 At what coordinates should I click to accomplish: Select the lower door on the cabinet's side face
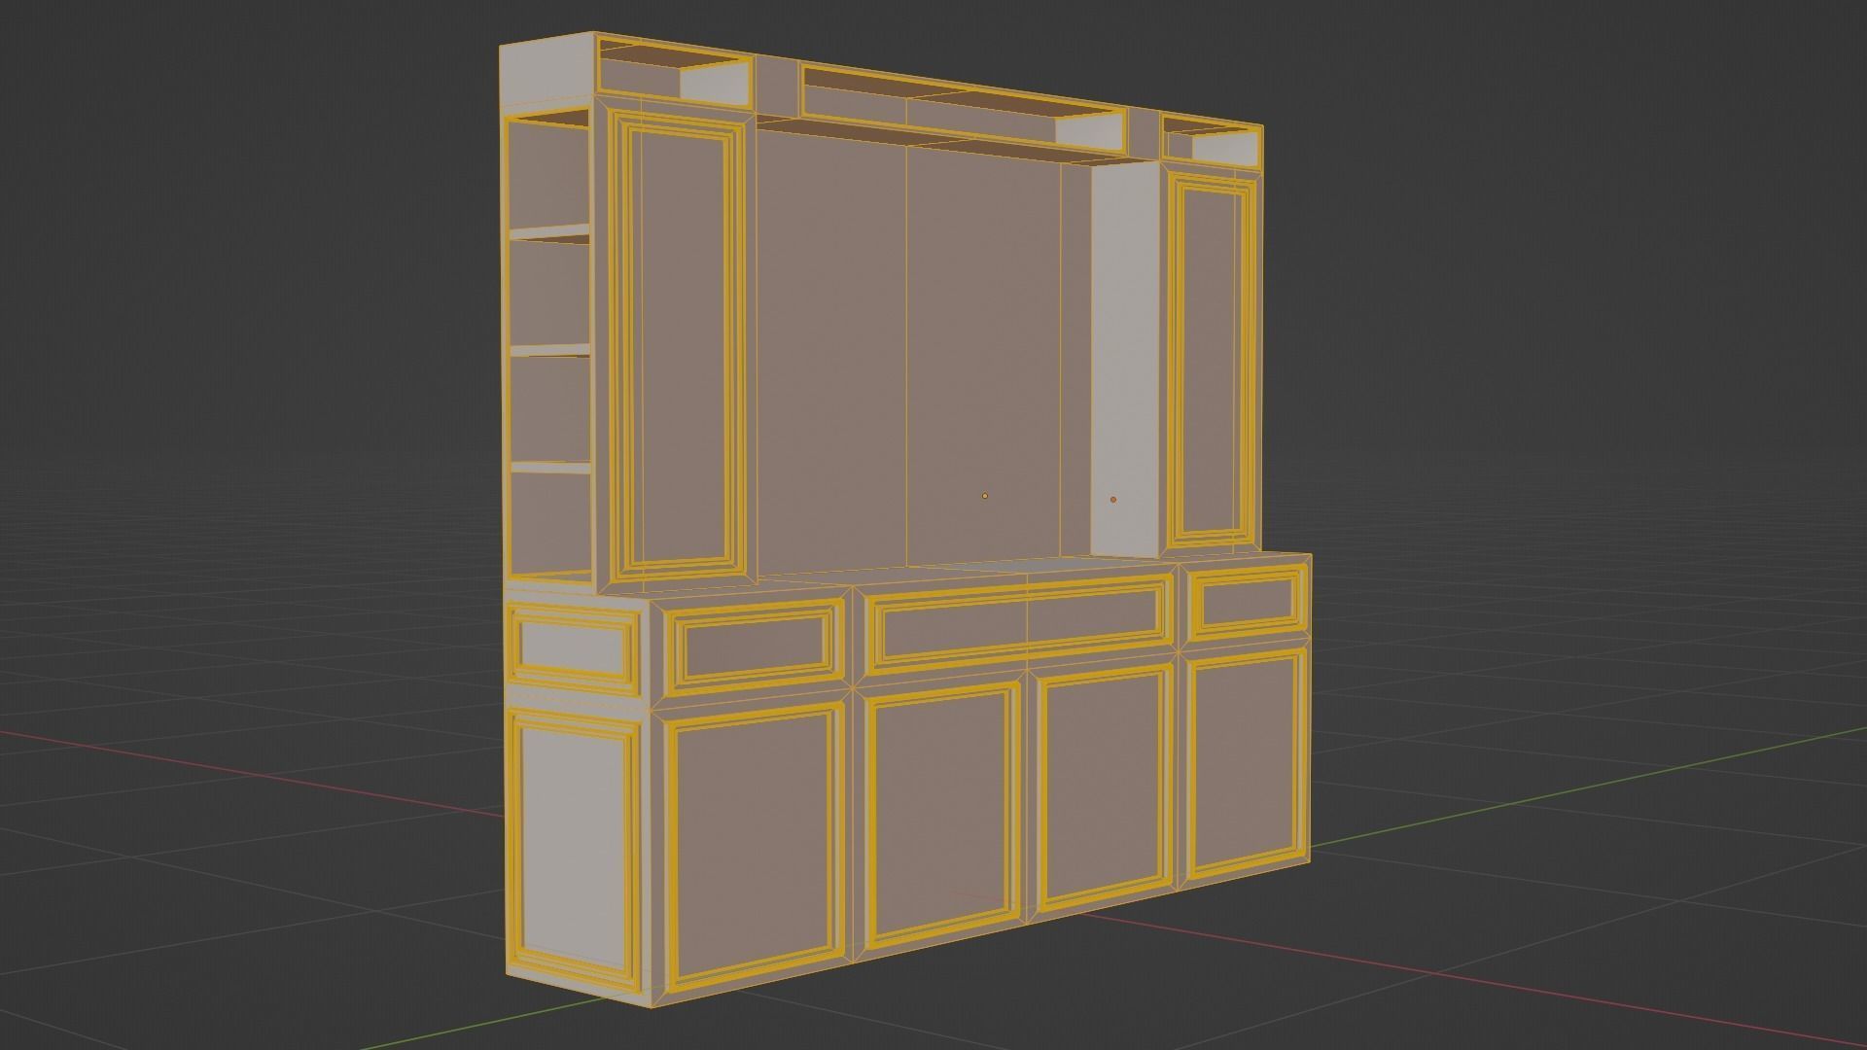[573, 849]
